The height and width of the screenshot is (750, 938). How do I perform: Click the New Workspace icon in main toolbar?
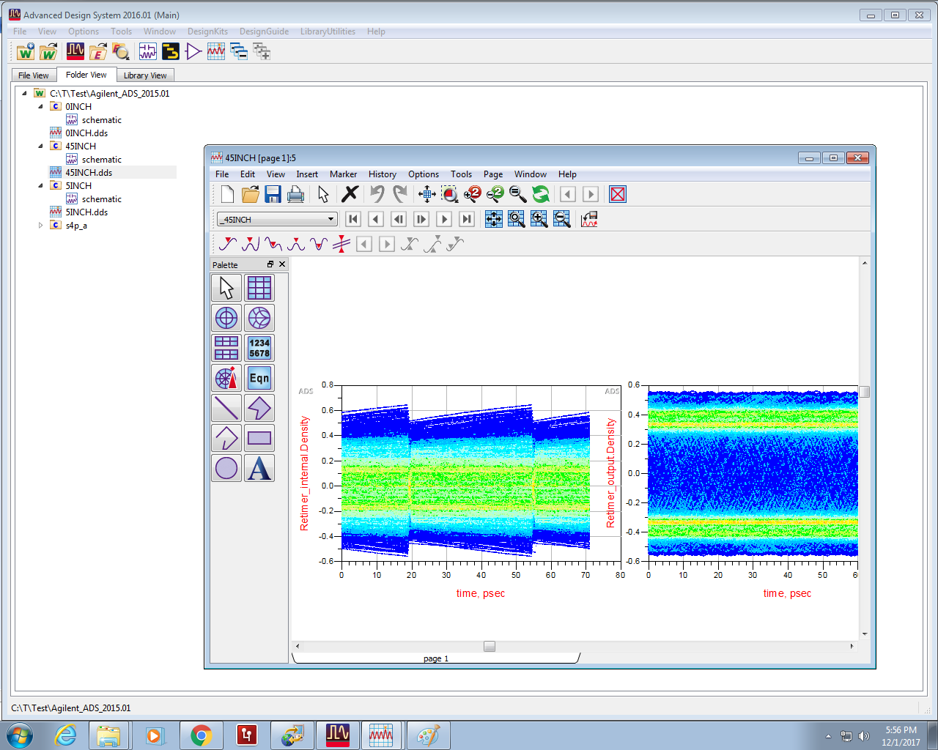click(x=26, y=51)
